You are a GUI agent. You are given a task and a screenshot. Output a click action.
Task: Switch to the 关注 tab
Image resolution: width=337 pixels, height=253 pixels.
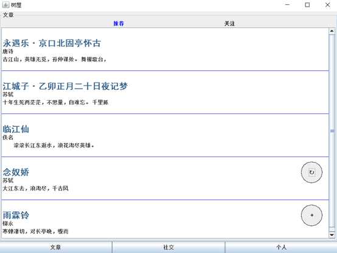click(x=229, y=24)
